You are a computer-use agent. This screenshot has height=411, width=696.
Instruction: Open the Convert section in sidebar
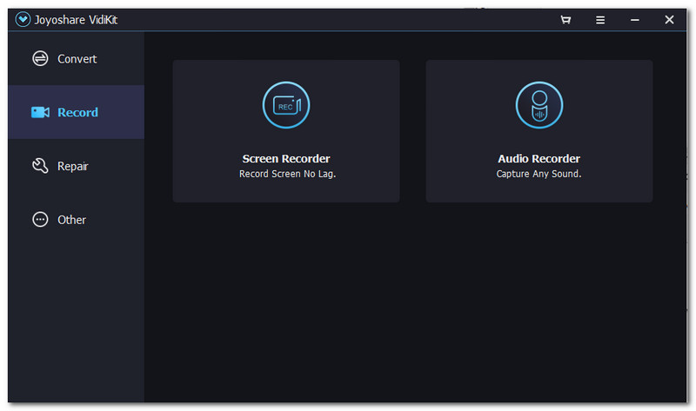[76, 58]
